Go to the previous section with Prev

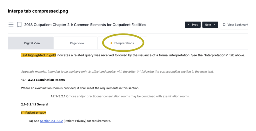(193, 25)
